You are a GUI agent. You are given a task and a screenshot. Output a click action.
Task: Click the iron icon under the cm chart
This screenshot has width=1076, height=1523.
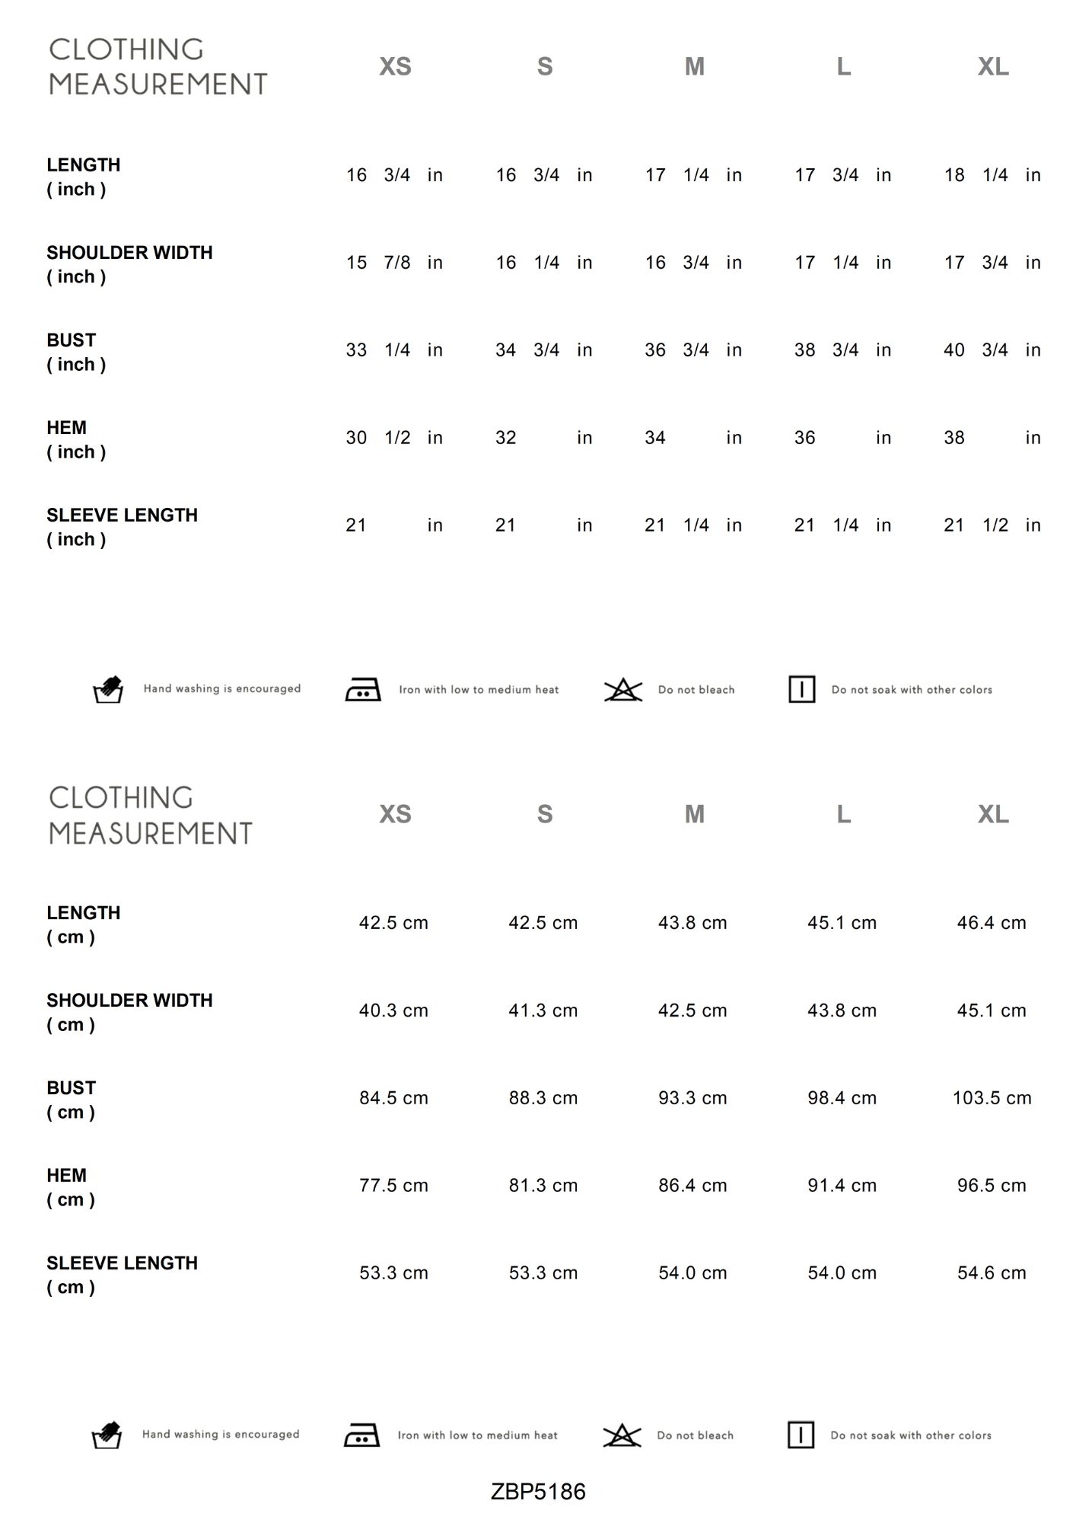(x=361, y=1435)
